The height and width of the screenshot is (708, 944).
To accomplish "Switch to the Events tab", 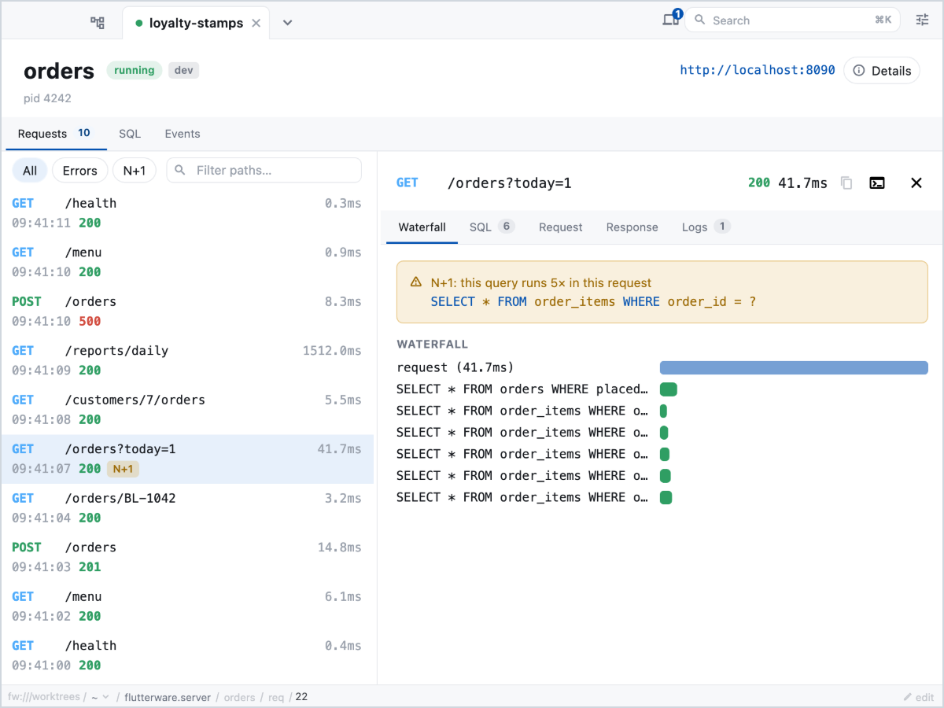I will coord(183,134).
